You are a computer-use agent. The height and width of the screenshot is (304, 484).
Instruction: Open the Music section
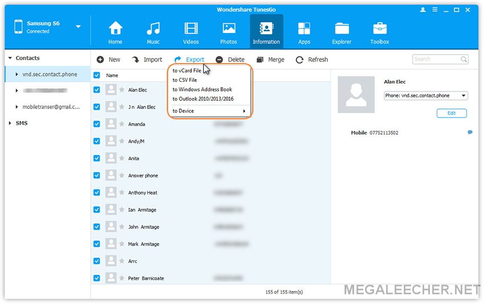[x=153, y=32]
